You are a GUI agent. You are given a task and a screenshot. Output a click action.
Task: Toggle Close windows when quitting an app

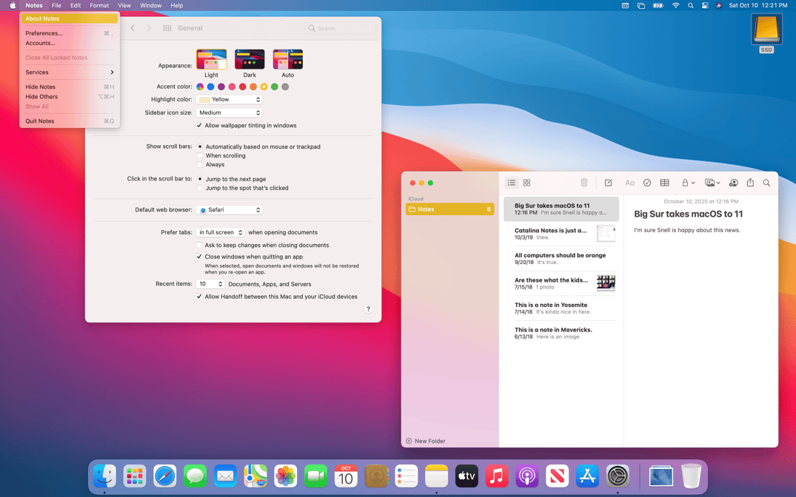click(x=199, y=257)
